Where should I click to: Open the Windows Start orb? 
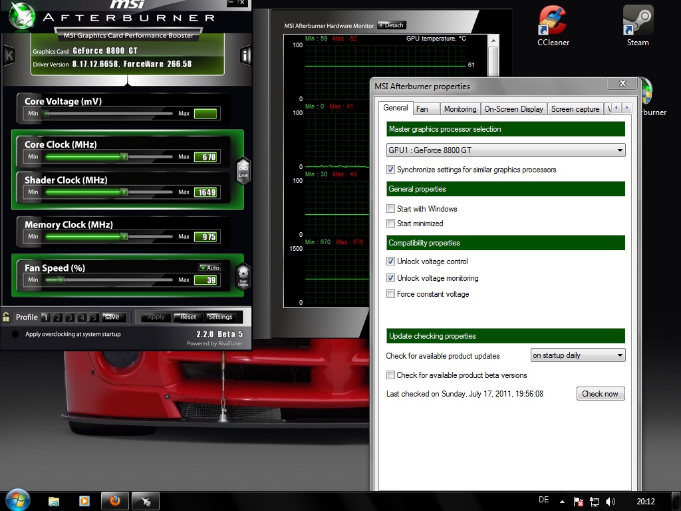point(18,500)
